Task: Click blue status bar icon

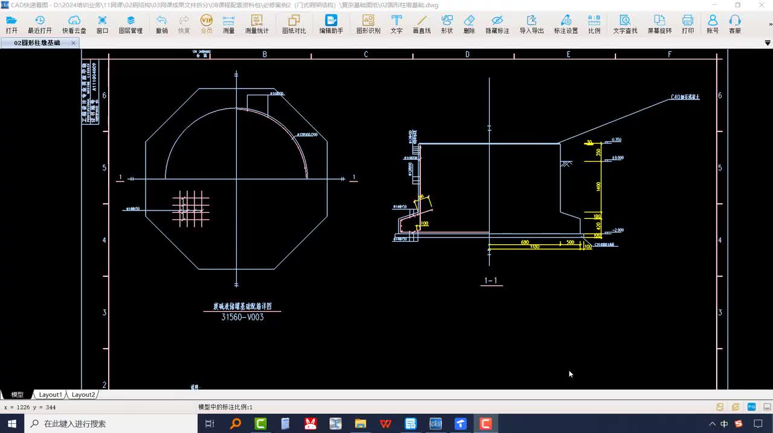Action: (x=752, y=407)
